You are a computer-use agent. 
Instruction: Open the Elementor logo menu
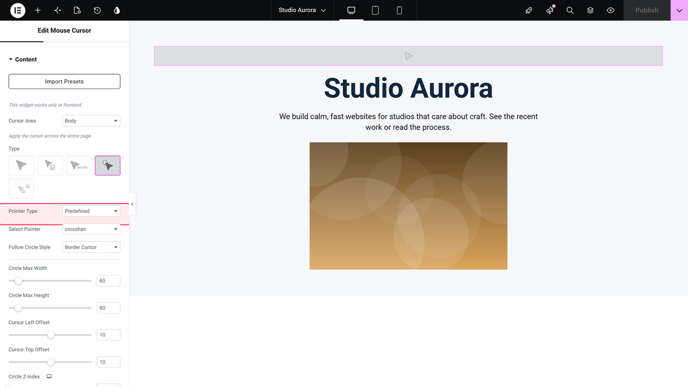(18, 10)
